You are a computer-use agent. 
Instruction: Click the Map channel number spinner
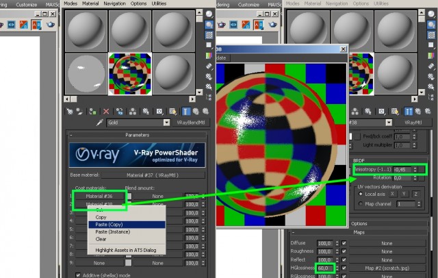419,204
